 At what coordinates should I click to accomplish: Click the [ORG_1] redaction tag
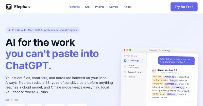click(x=174, y=81)
